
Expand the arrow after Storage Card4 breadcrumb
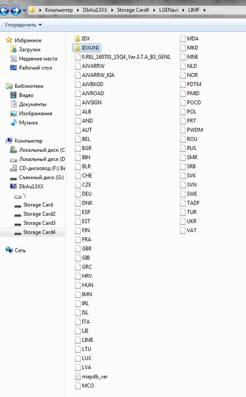point(154,10)
